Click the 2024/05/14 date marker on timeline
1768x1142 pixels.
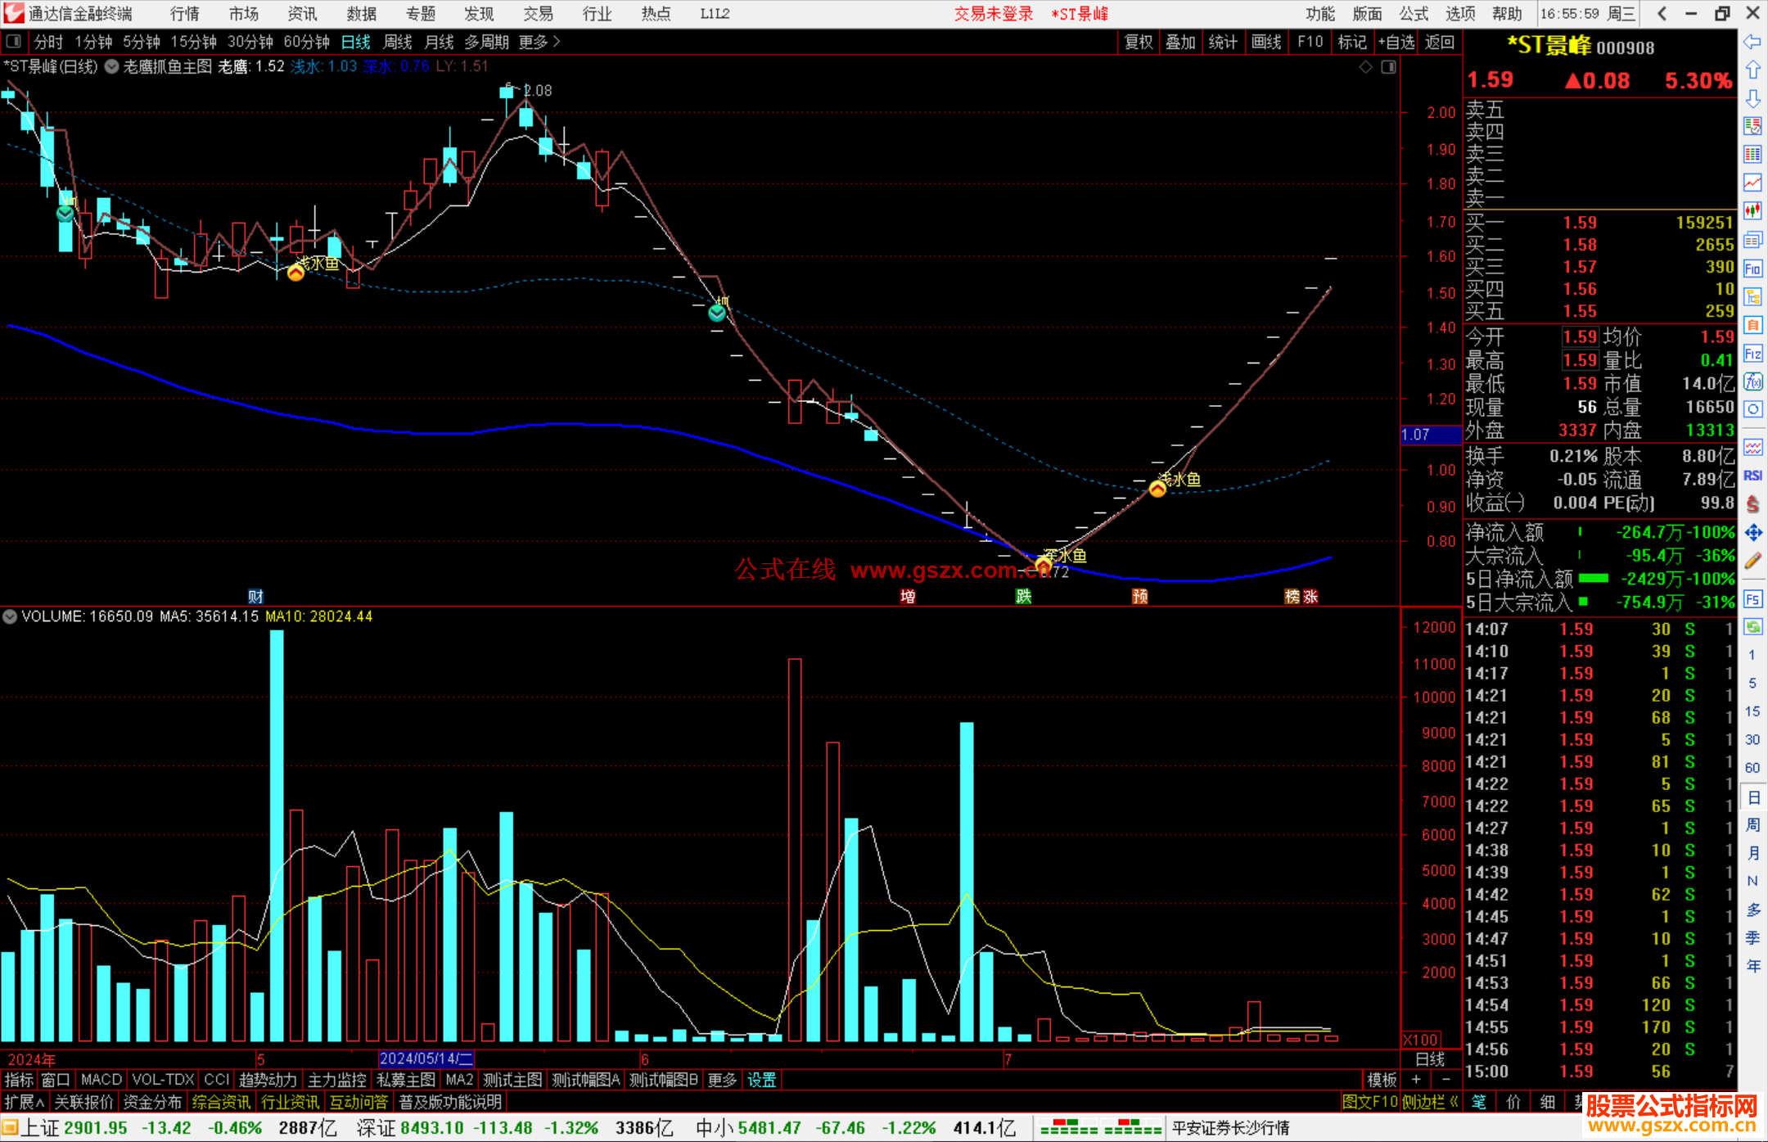click(x=426, y=1058)
